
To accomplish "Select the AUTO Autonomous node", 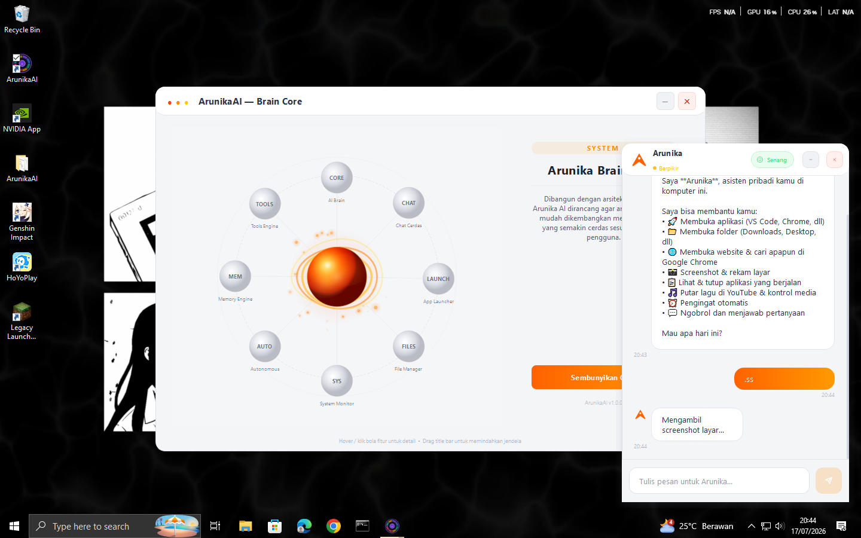I will point(264,346).
